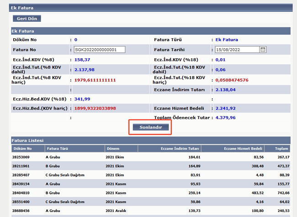Select Ecz.İnd.KDV (%8) value 158,37
Image resolution: width=297 pixels, height=217 pixels.
82,60
